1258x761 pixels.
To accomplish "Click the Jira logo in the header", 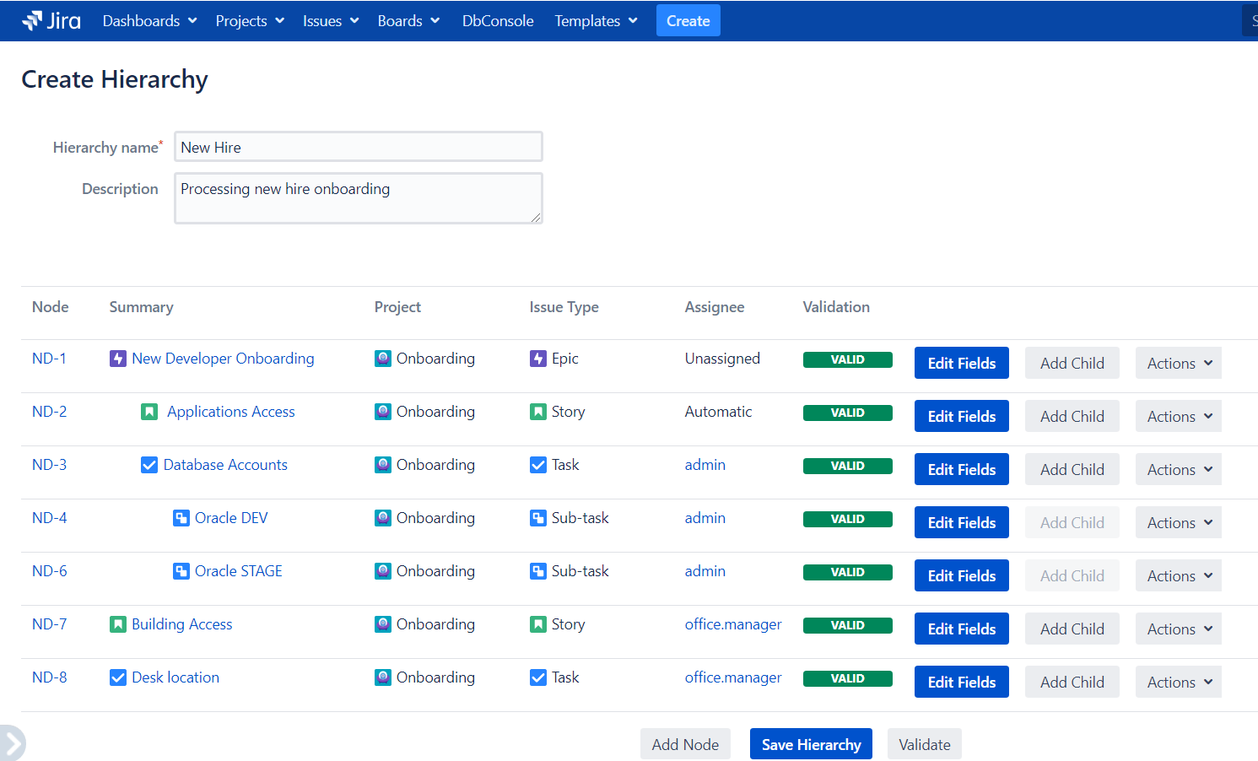I will [x=51, y=21].
